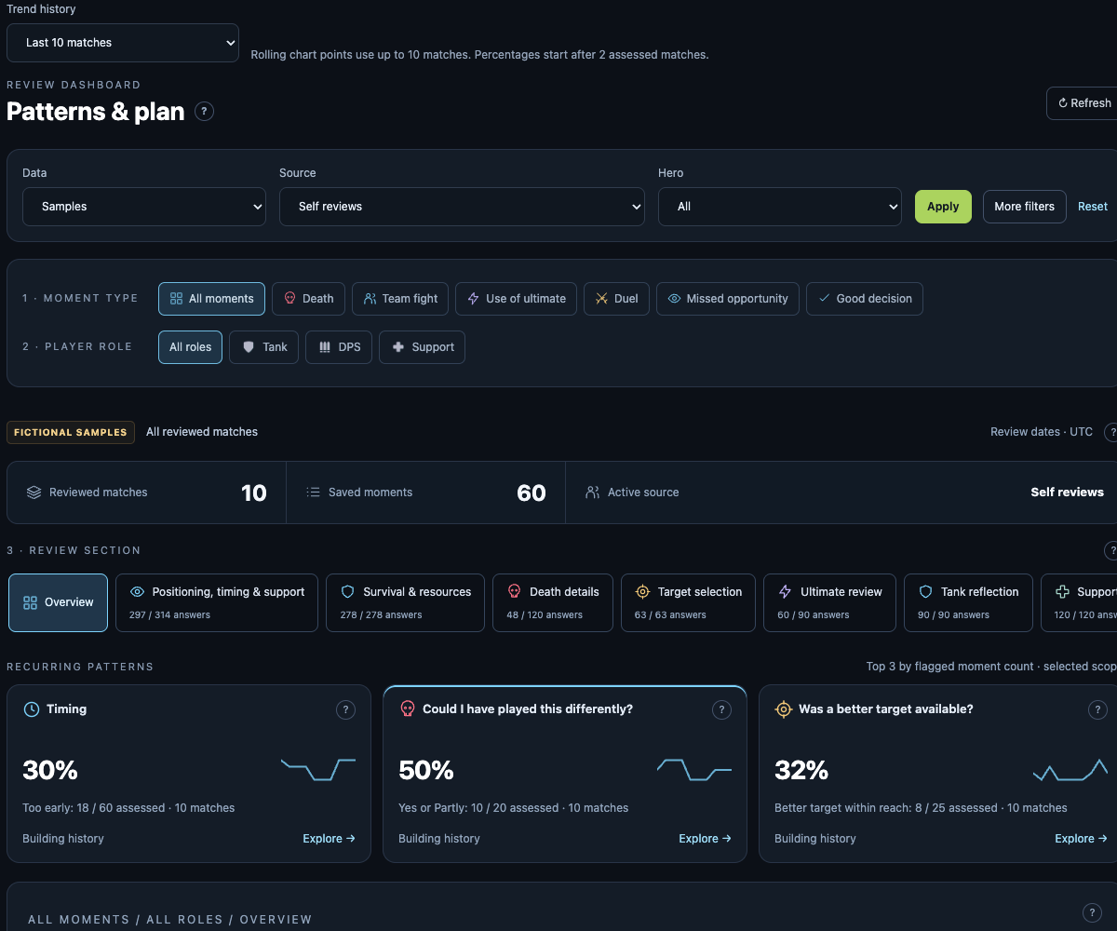Open Death details tab
Screen dimensions: 1117x931
[553, 602]
